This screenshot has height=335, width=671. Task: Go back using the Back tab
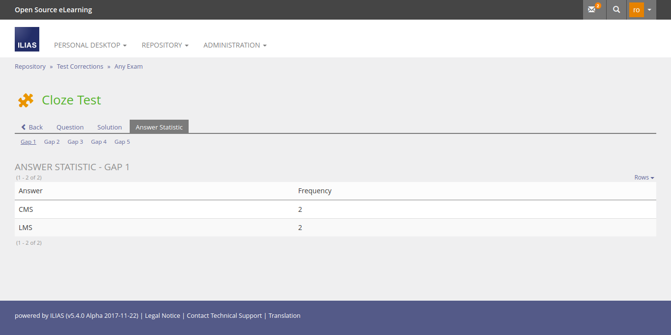(32, 127)
